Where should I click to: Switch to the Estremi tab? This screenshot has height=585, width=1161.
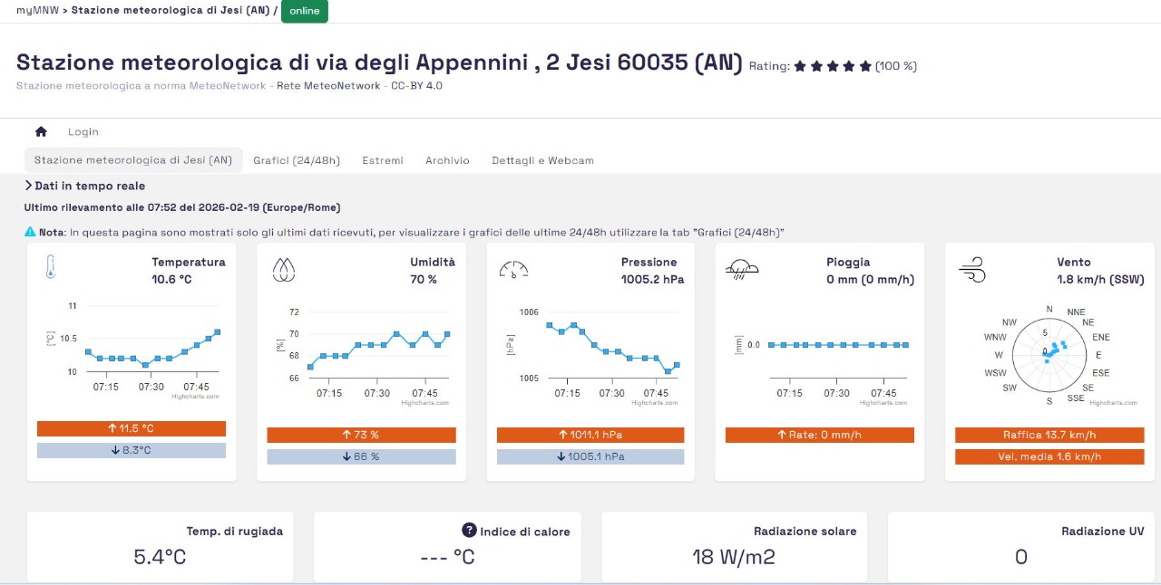[383, 160]
